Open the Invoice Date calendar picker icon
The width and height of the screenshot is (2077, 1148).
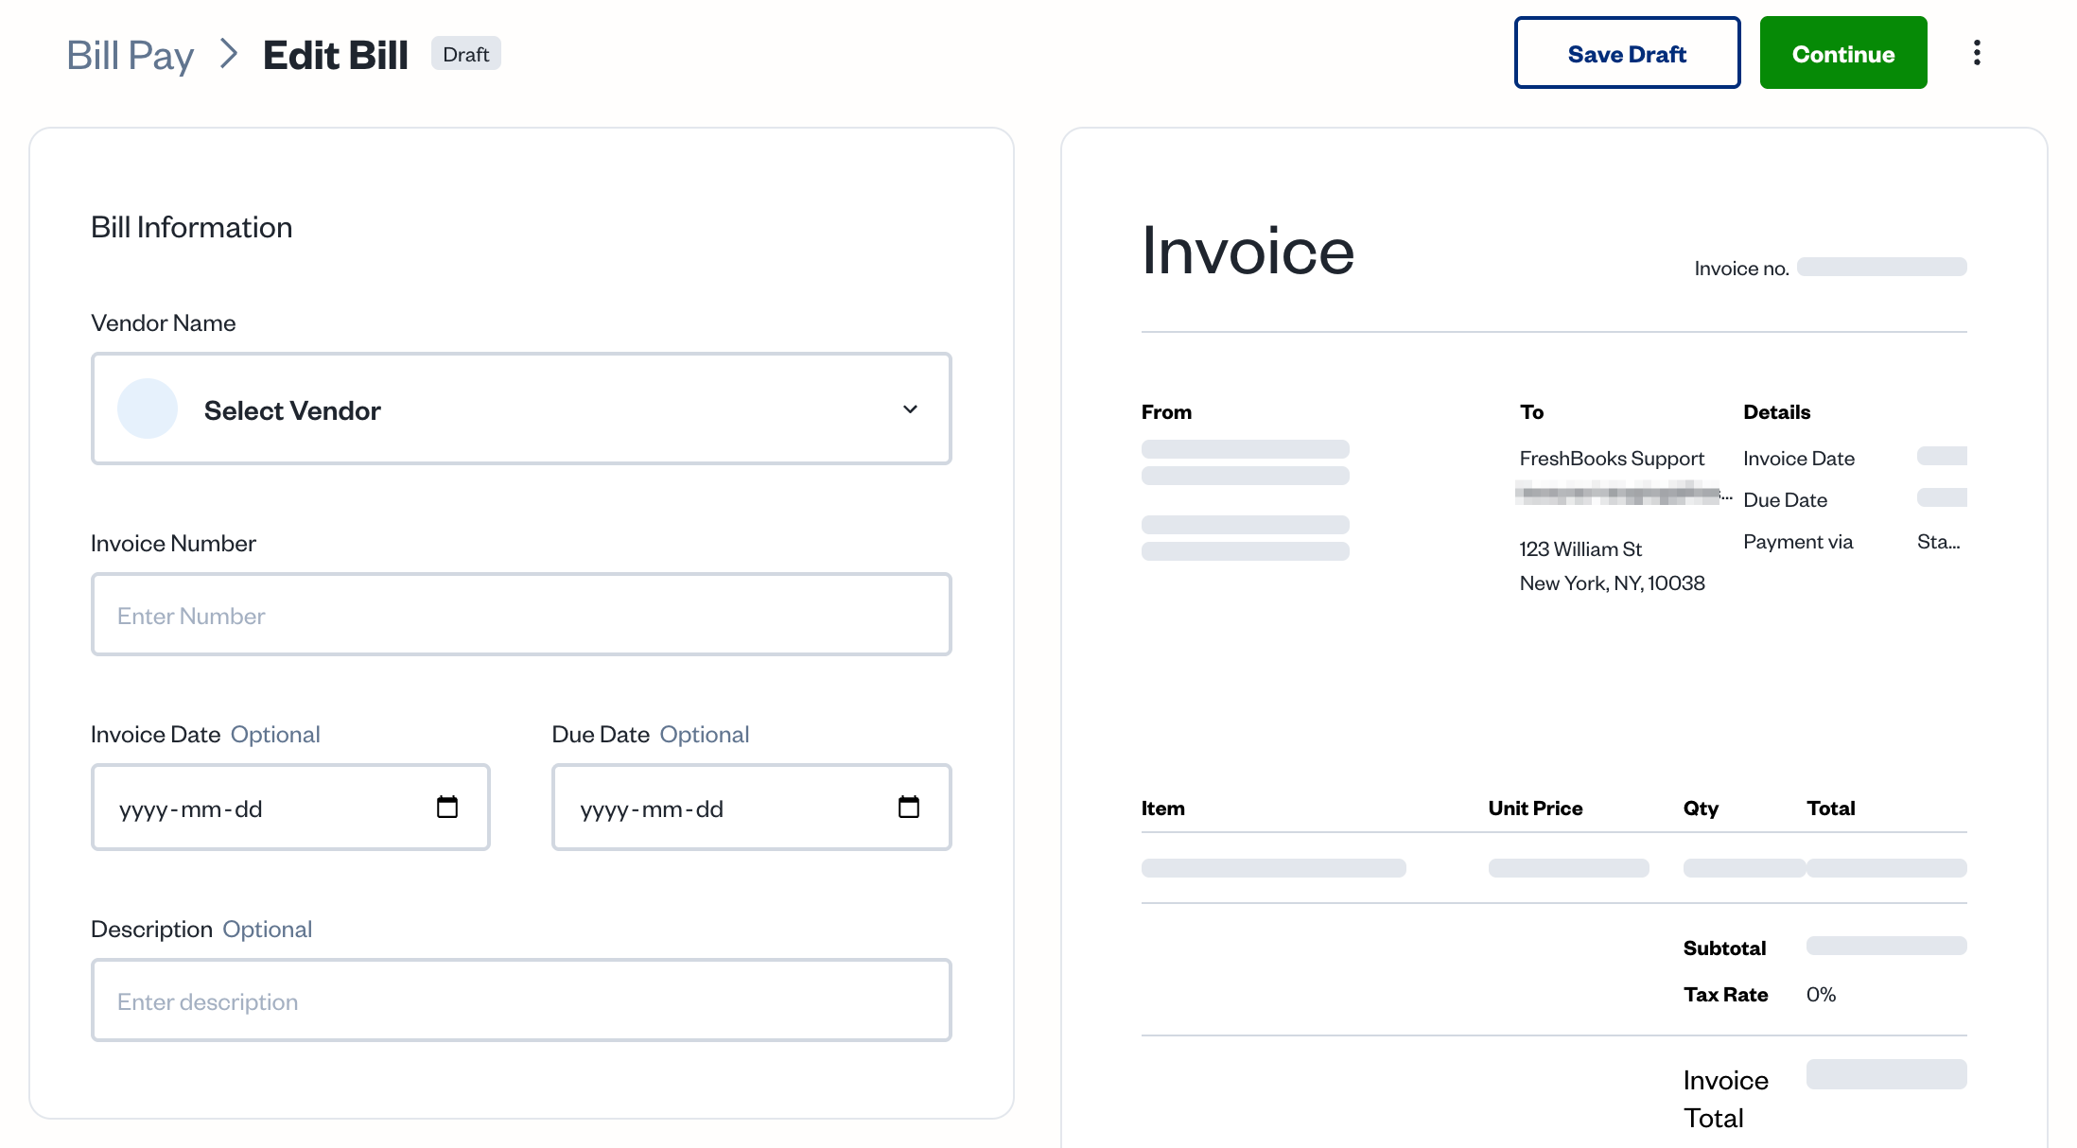click(447, 807)
